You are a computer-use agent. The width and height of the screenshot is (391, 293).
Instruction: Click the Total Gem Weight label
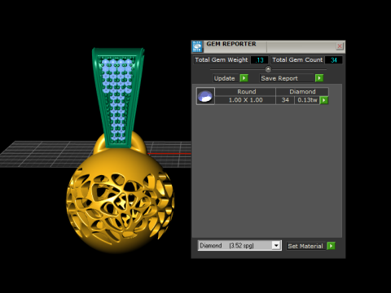[222, 60]
